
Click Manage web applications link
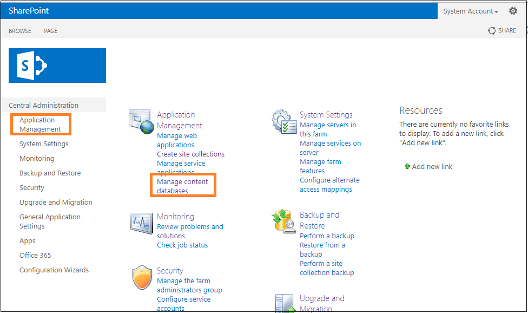[x=177, y=140]
